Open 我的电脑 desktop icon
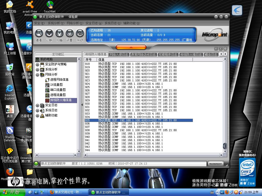The image size is (262, 196). 10,28
